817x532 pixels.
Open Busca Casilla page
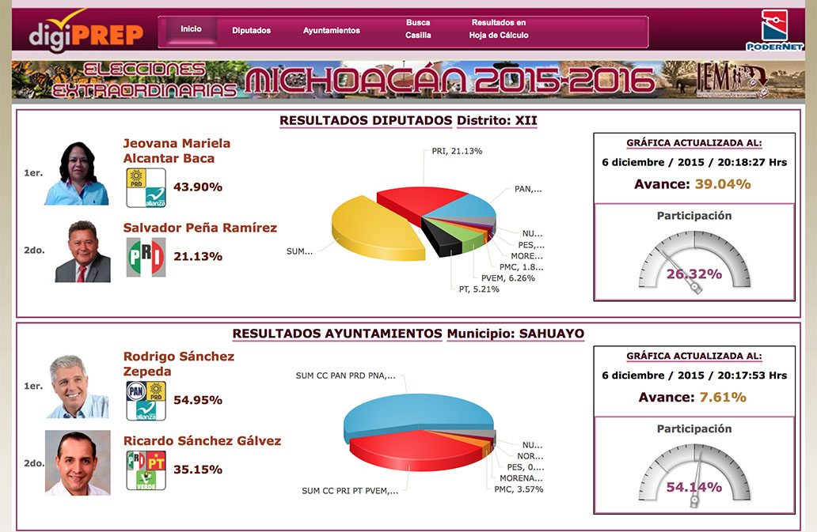[418, 29]
